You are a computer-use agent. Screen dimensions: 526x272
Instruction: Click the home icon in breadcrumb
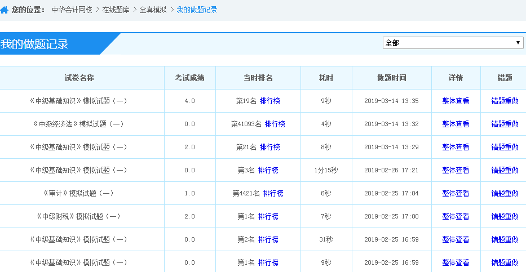(x=5, y=10)
